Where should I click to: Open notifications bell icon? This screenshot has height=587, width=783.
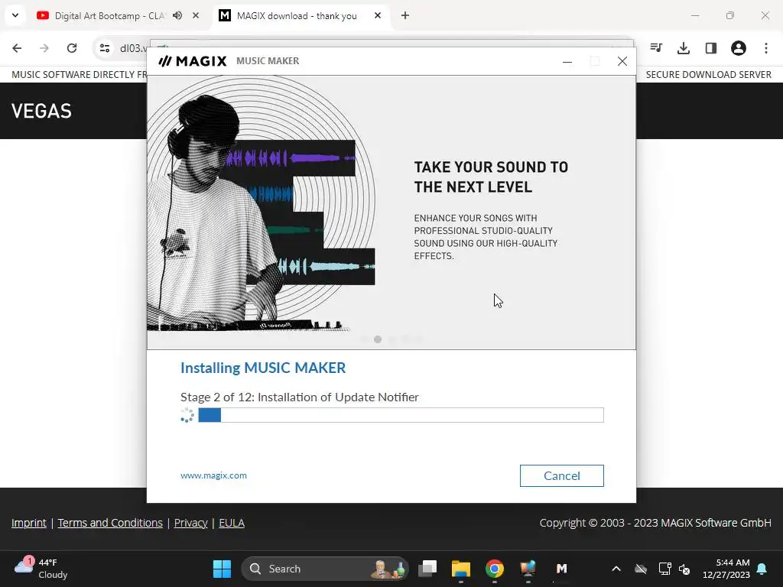coord(762,569)
